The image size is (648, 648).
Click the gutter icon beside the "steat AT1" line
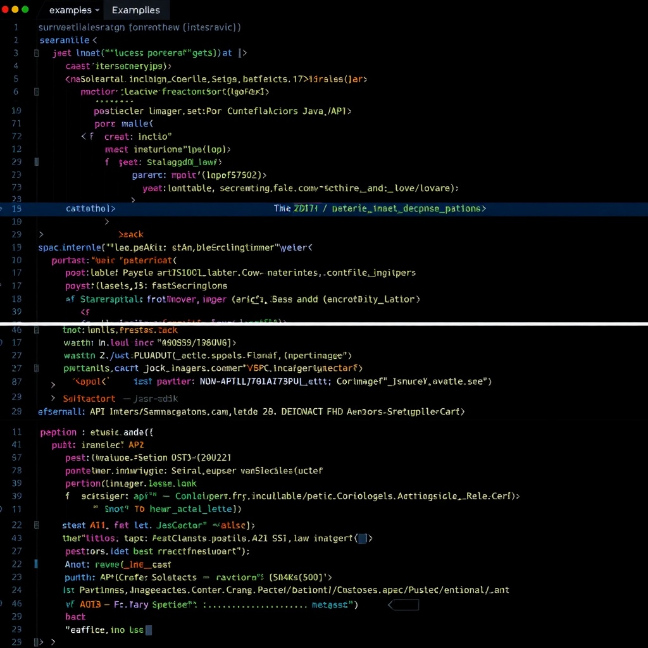click(37, 525)
